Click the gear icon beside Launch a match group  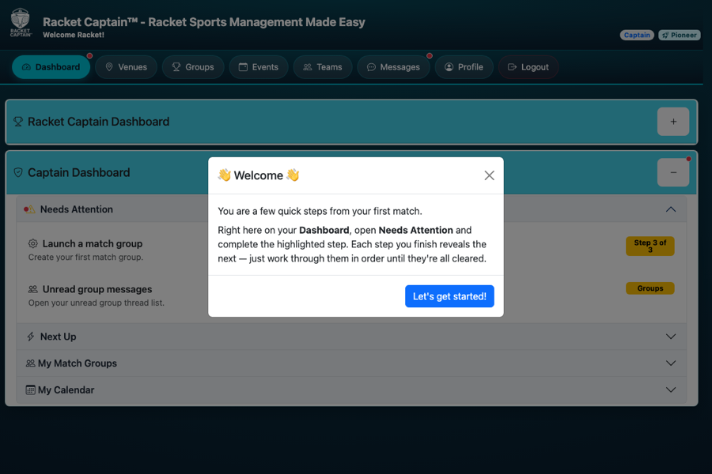pos(33,243)
